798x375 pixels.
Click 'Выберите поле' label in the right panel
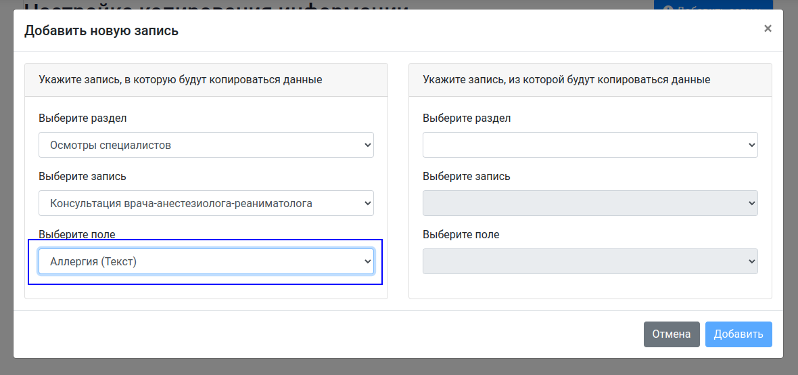(461, 235)
